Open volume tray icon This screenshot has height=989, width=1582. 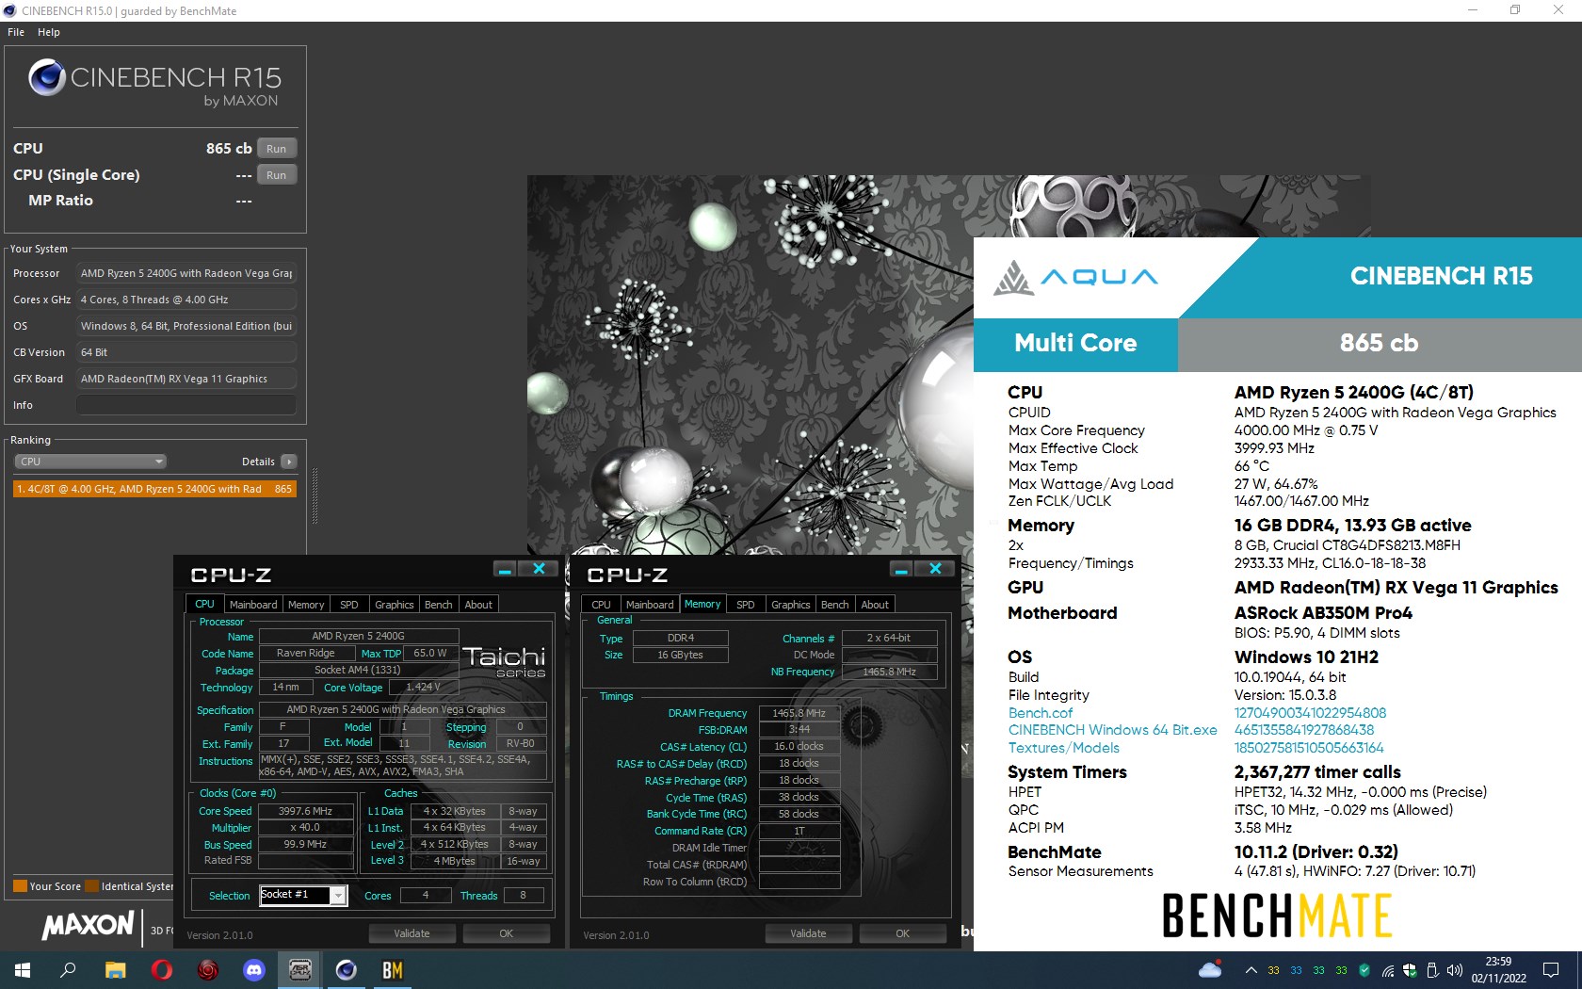click(1455, 970)
